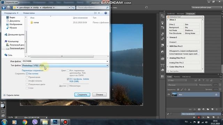Lock layer position icon

[185, 90]
